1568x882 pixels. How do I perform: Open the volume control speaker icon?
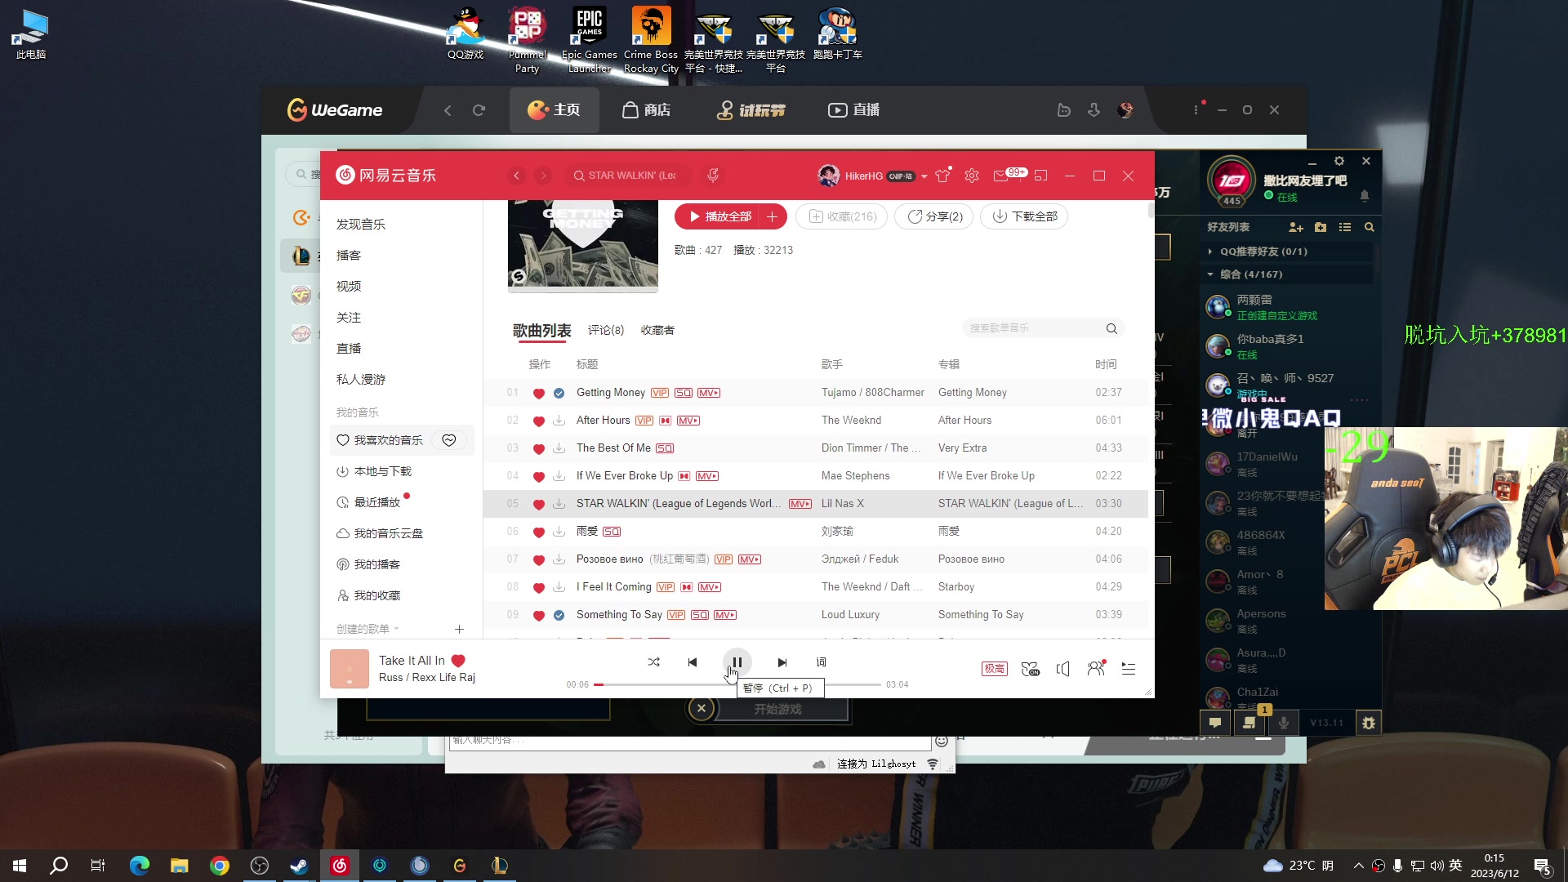(1062, 669)
